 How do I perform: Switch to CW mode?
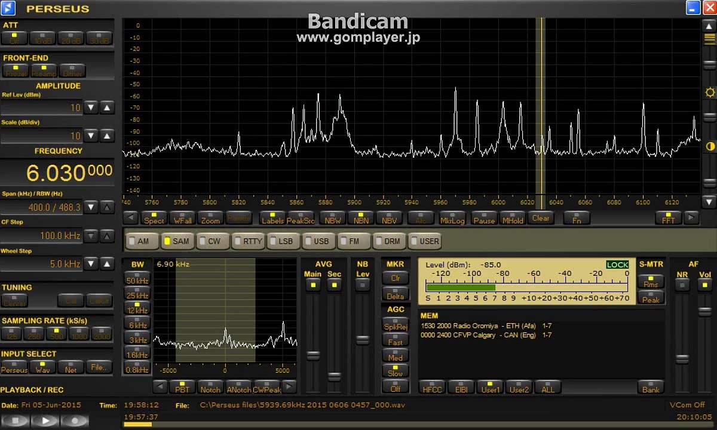tap(212, 241)
